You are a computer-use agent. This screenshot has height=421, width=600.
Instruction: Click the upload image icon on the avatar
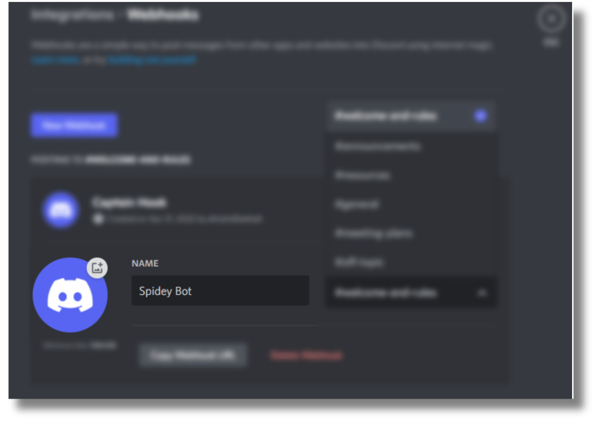tap(97, 268)
